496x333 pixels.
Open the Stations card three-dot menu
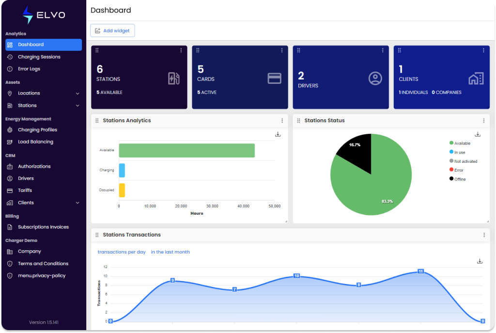tap(181, 50)
